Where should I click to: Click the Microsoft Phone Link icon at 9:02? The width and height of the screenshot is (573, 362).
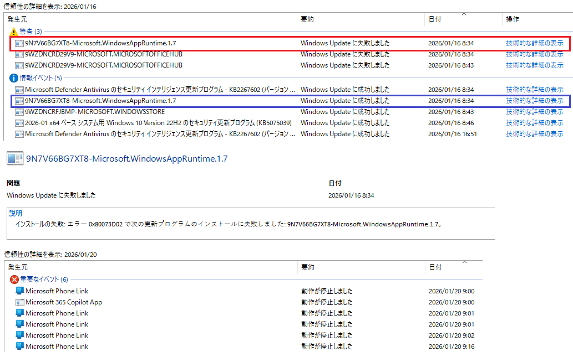click(x=20, y=335)
